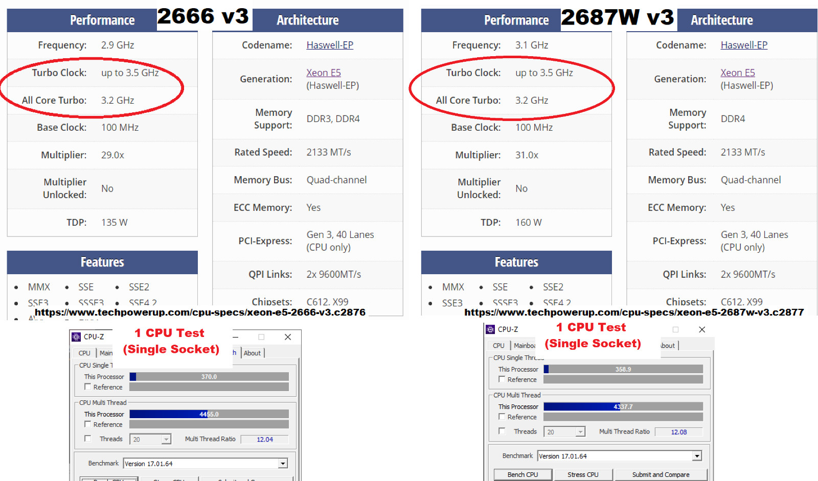Image resolution: width=818 pixels, height=481 pixels.
Task: Minimize the CPU-Z window showing score 4455.0
Action: point(236,337)
